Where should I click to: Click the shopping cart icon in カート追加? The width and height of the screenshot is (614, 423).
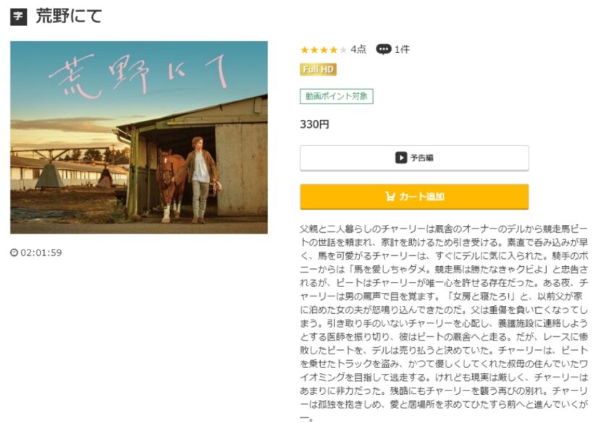coord(390,196)
